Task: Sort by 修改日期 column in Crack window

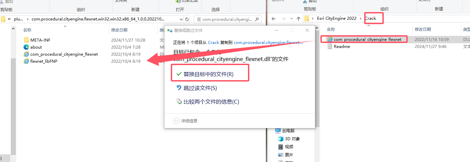Action: (x=423, y=29)
